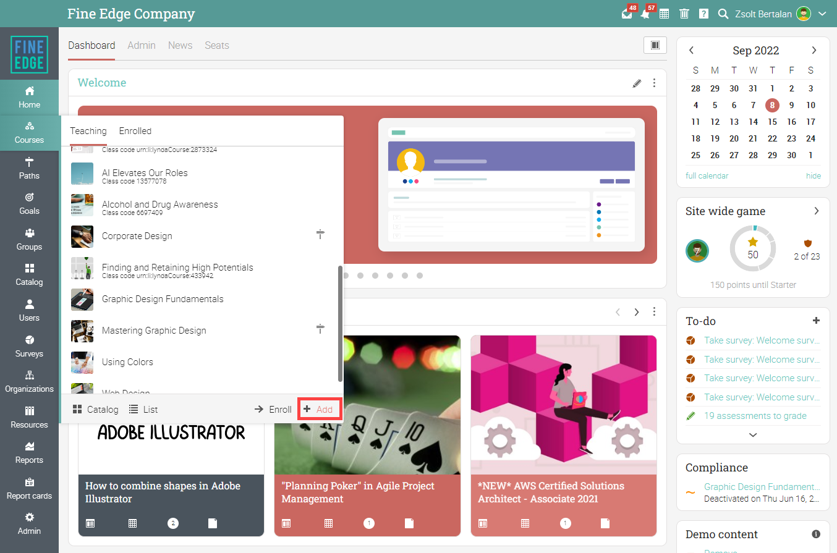Open the AWS Certified Solutions Architect card
Image resolution: width=837 pixels, height=553 pixels.
(564, 435)
